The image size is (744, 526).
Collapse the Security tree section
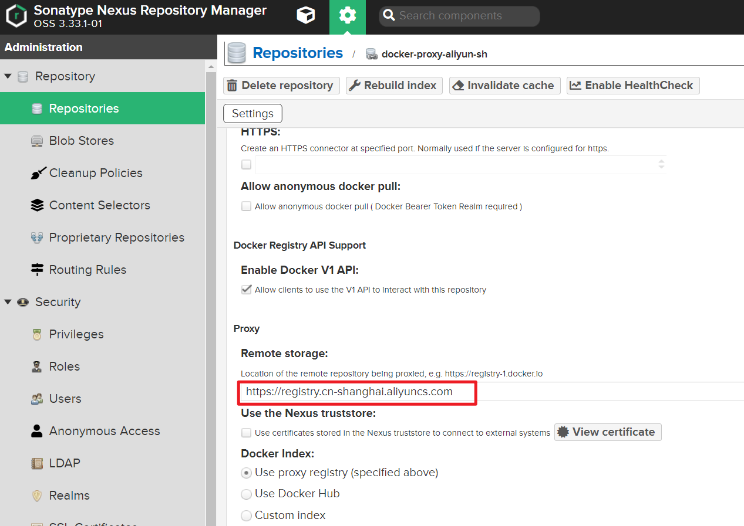pos(8,302)
